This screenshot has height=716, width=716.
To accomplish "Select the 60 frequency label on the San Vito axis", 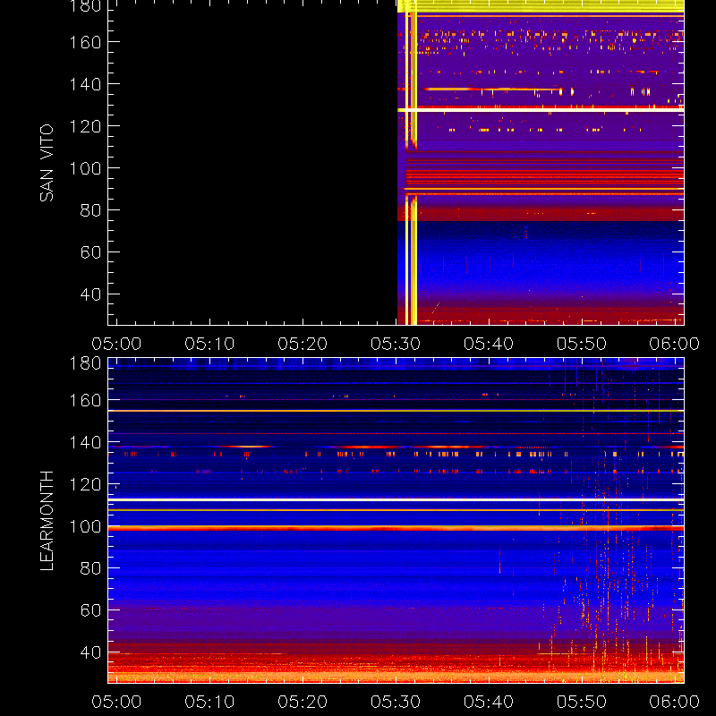I will coord(91,252).
